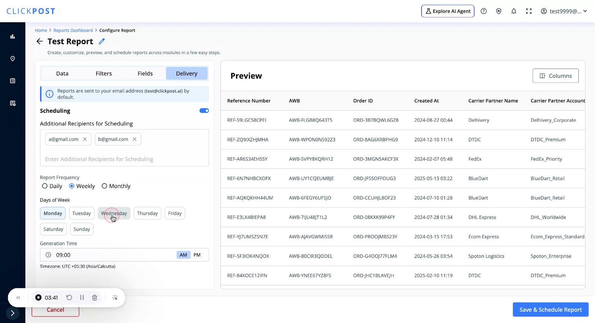Viewport: 595px width, 323px height.
Task: Open the notifications bell icon
Action: click(514, 11)
